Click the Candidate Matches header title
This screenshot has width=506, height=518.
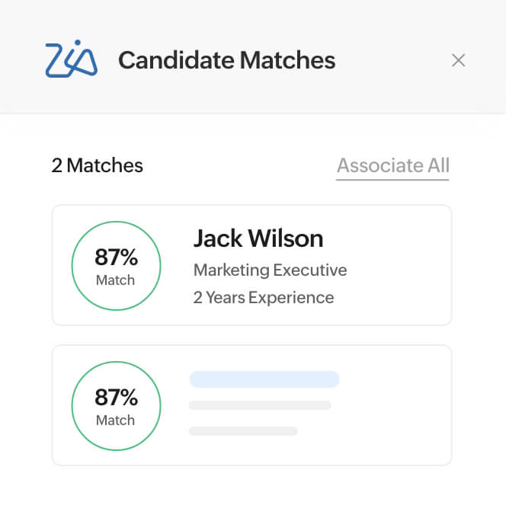[227, 60]
